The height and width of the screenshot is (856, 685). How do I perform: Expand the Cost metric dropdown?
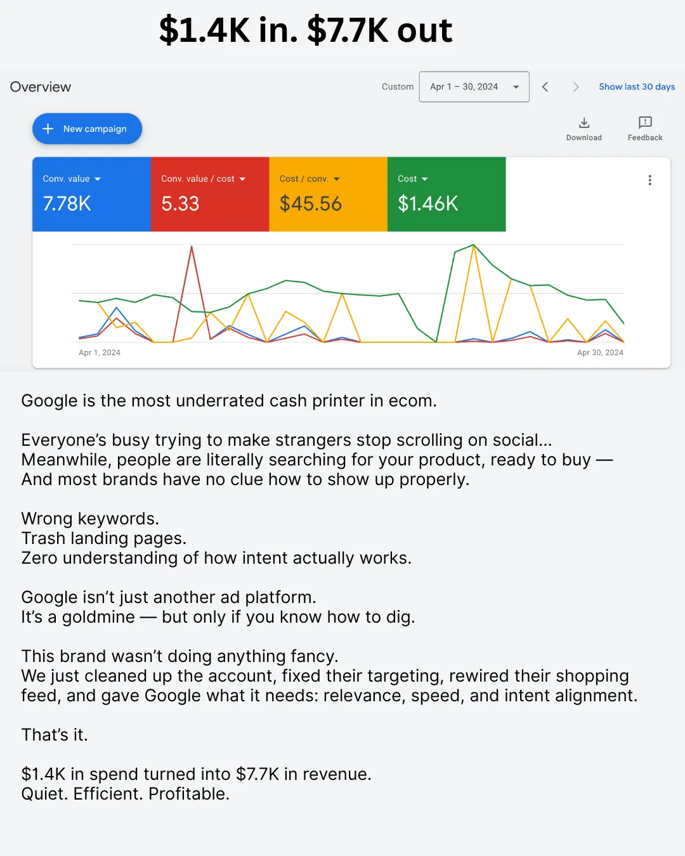pos(424,179)
